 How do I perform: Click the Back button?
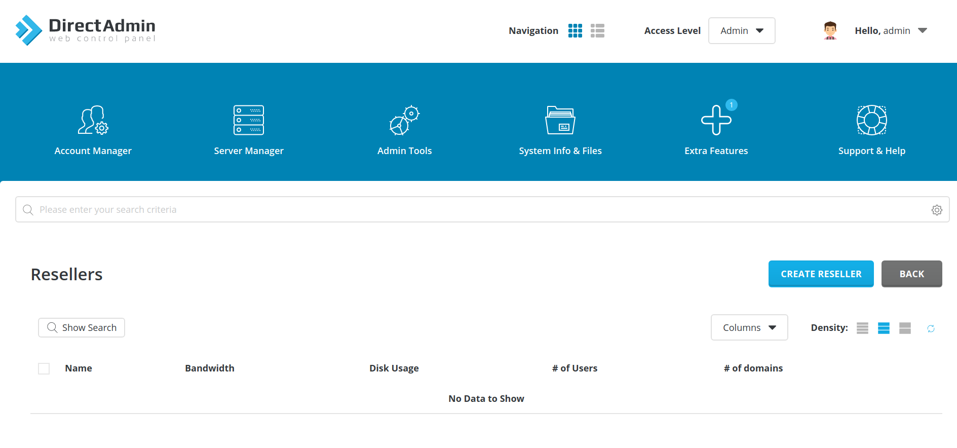pyautogui.click(x=911, y=274)
